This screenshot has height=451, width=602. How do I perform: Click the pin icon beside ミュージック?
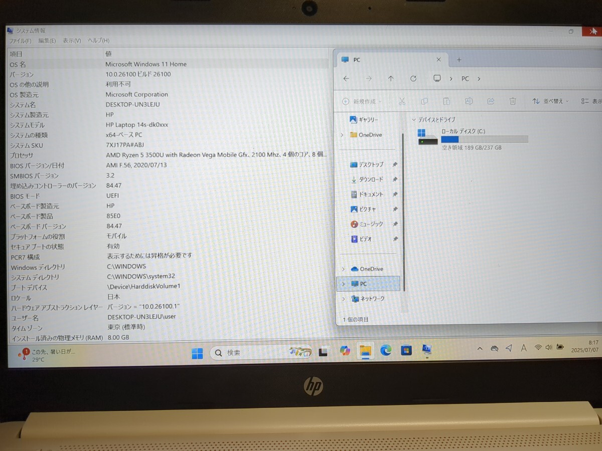[395, 224]
